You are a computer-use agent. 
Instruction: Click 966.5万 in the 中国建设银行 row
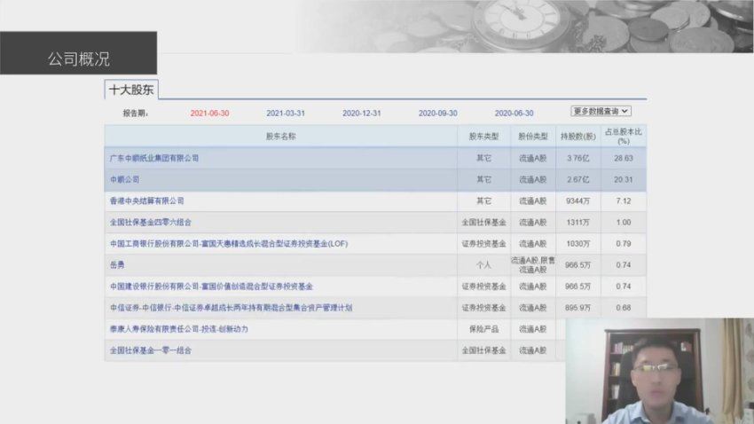(578, 287)
